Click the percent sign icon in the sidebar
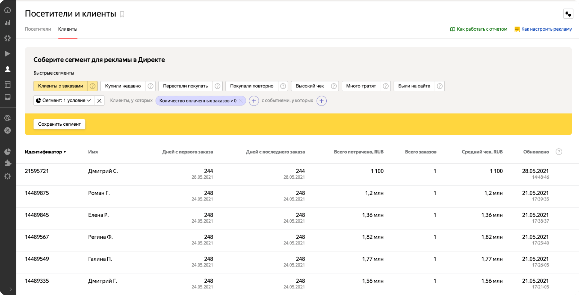Image resolution: width=579 pixels, height=295 pixels. [x=8, y=131]
